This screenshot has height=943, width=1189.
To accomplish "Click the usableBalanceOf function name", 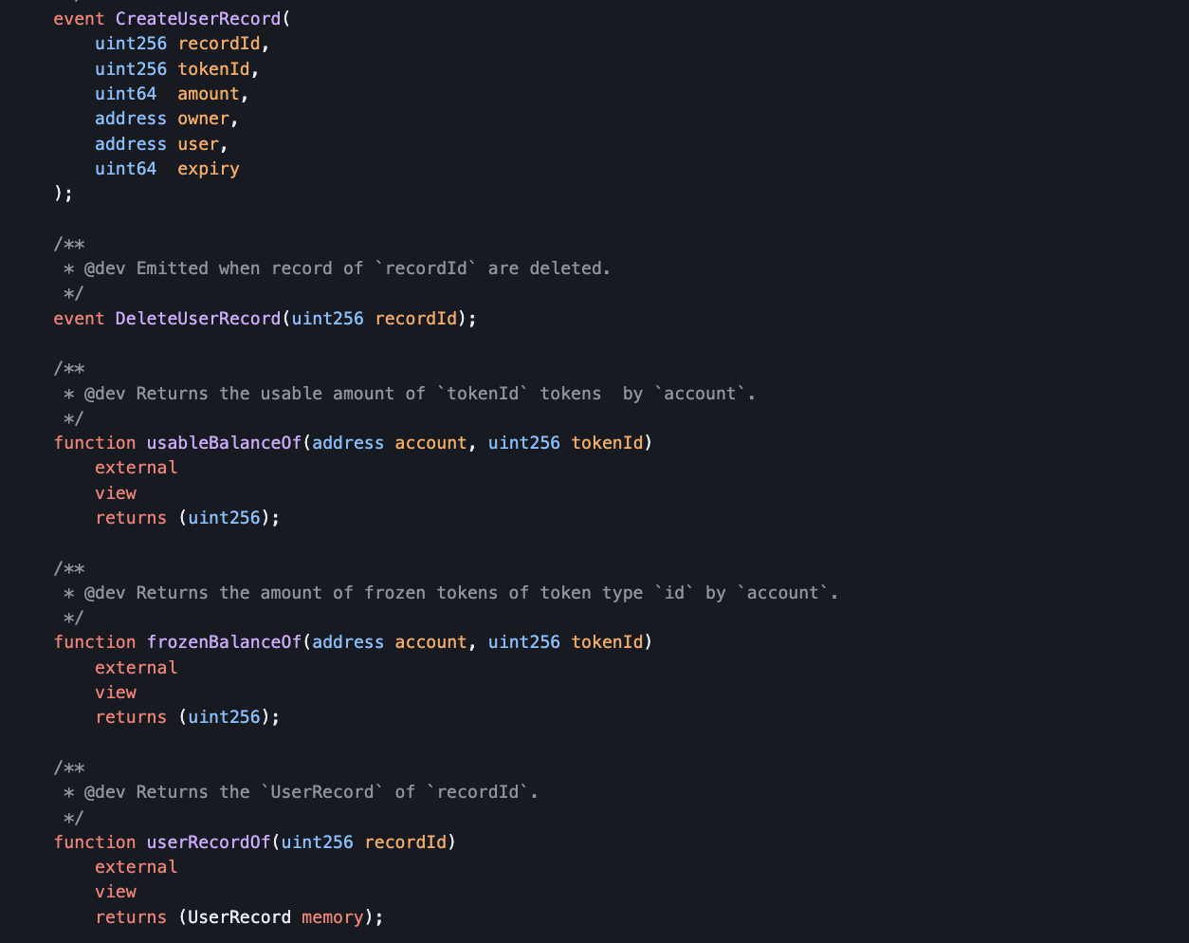I will coord(224,443).
